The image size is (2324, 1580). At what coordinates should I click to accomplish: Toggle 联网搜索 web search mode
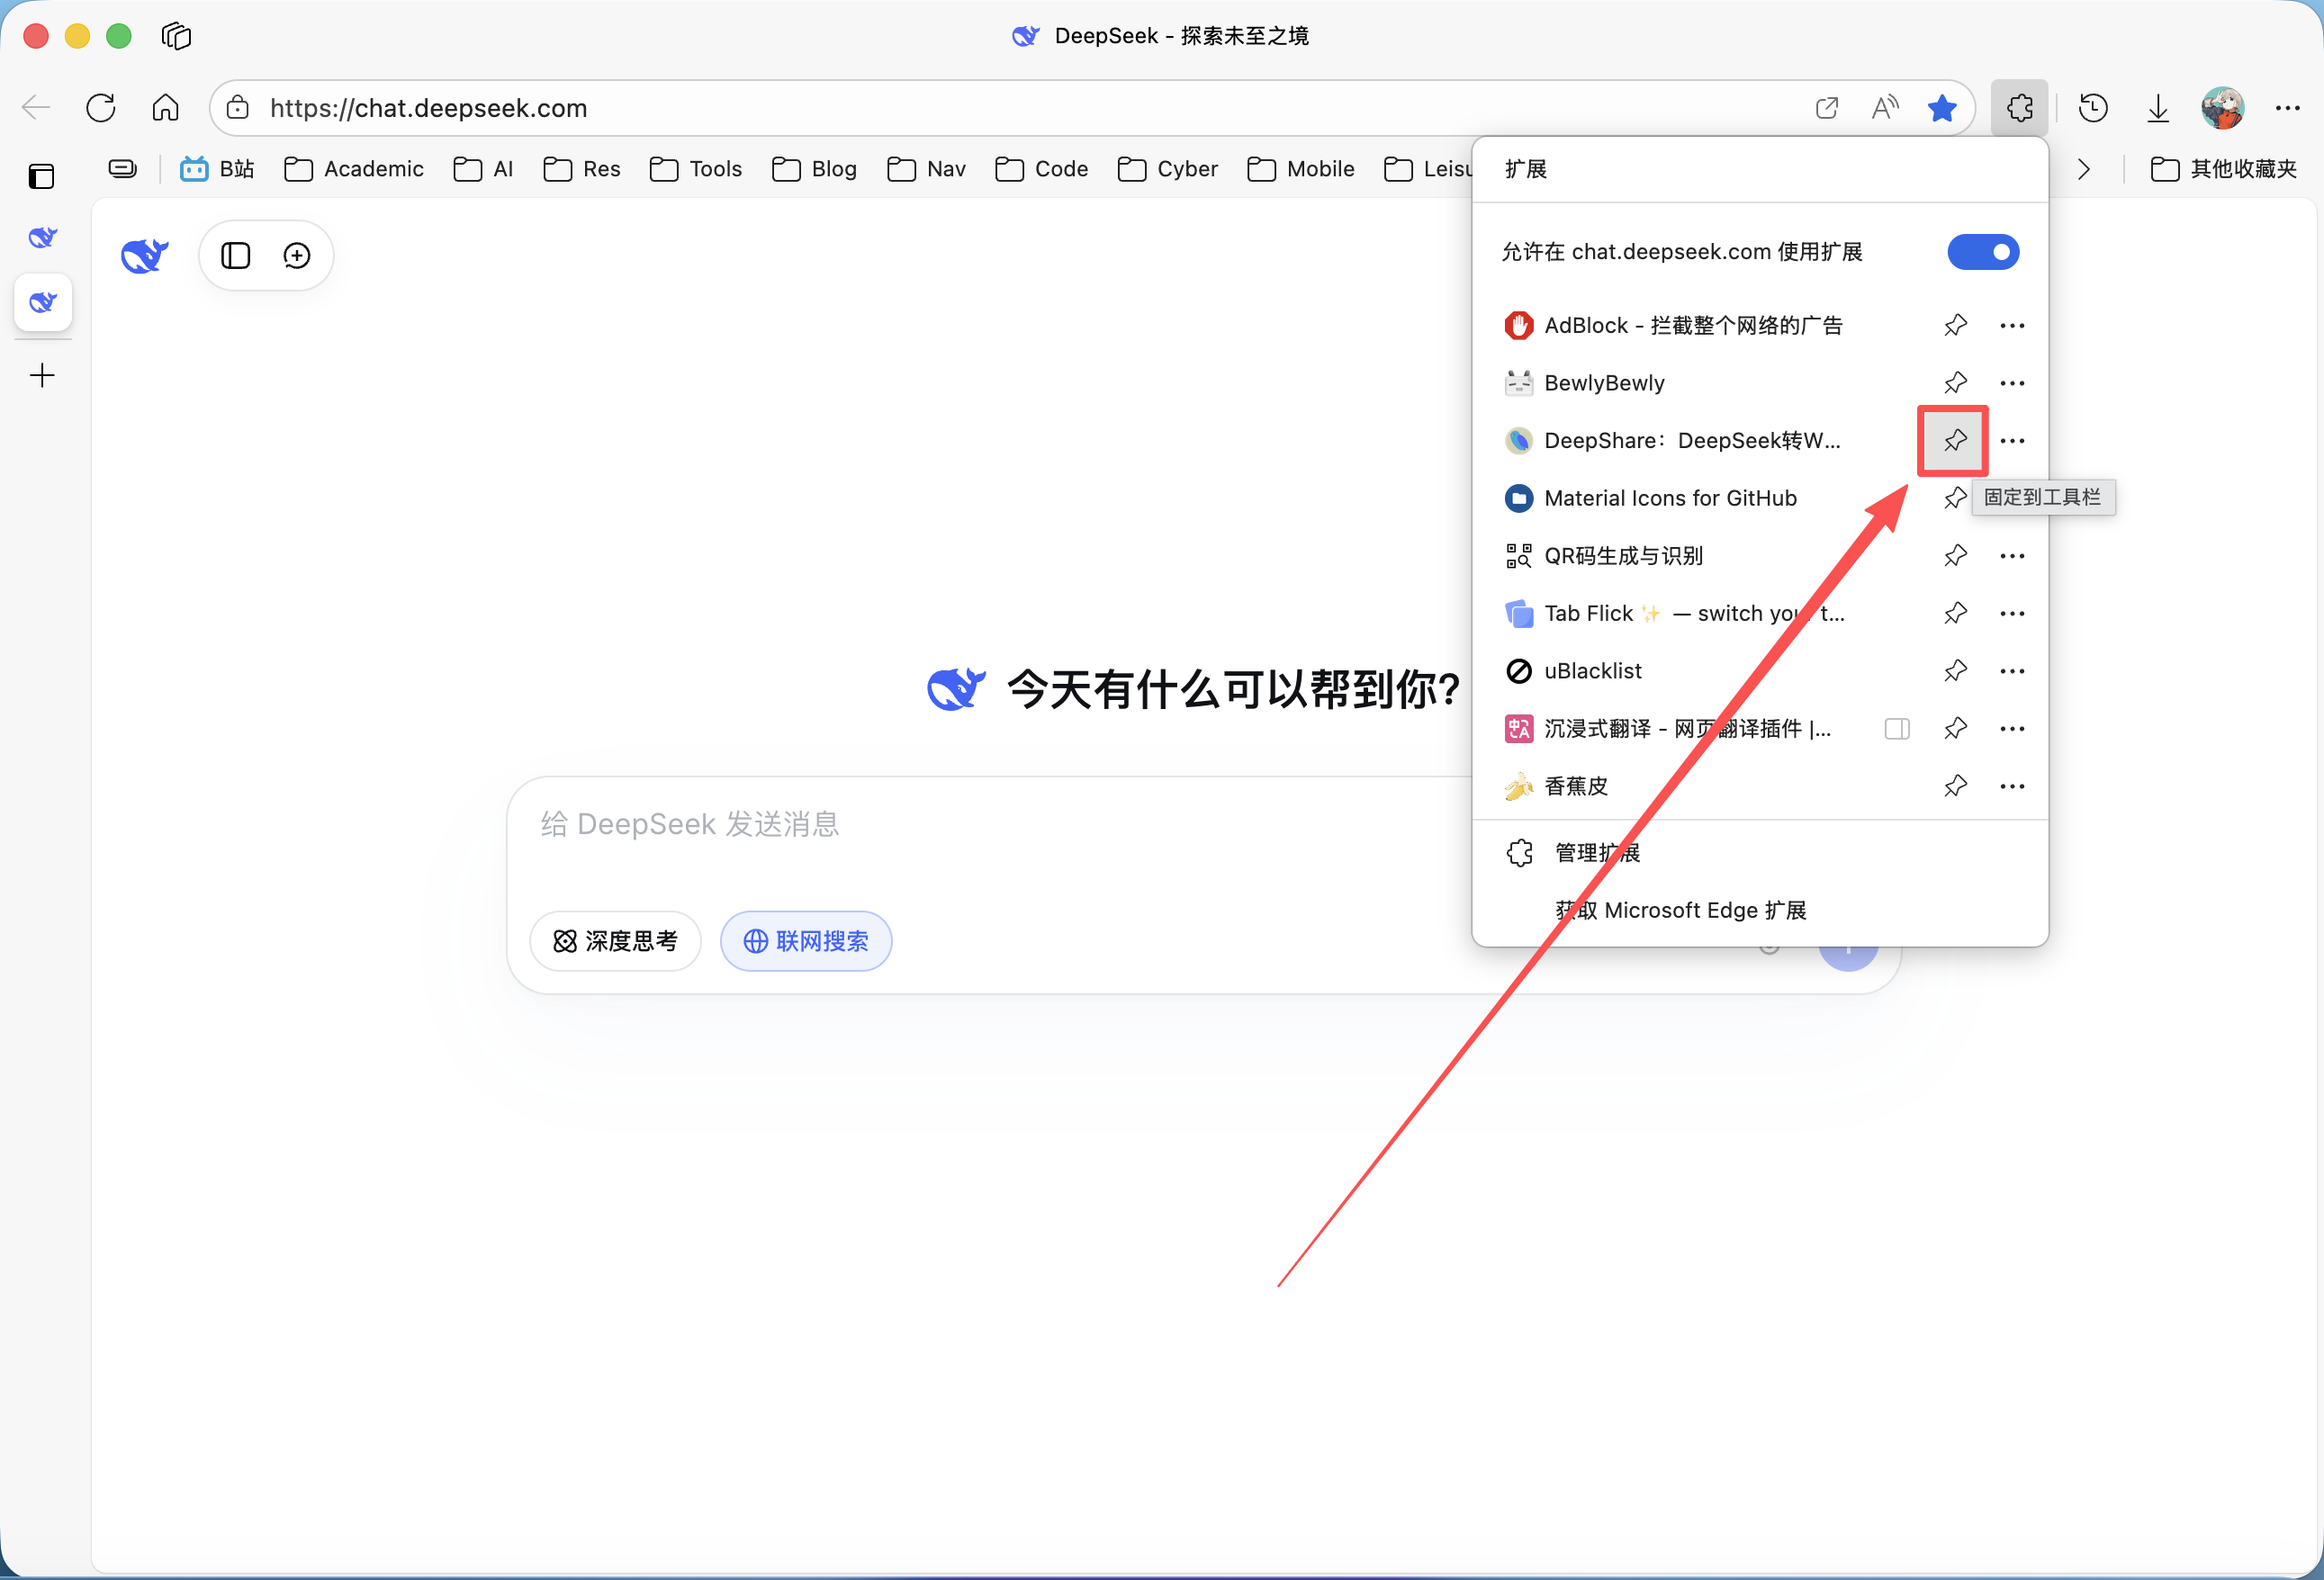pyautogui.click(x=805, y=940)
